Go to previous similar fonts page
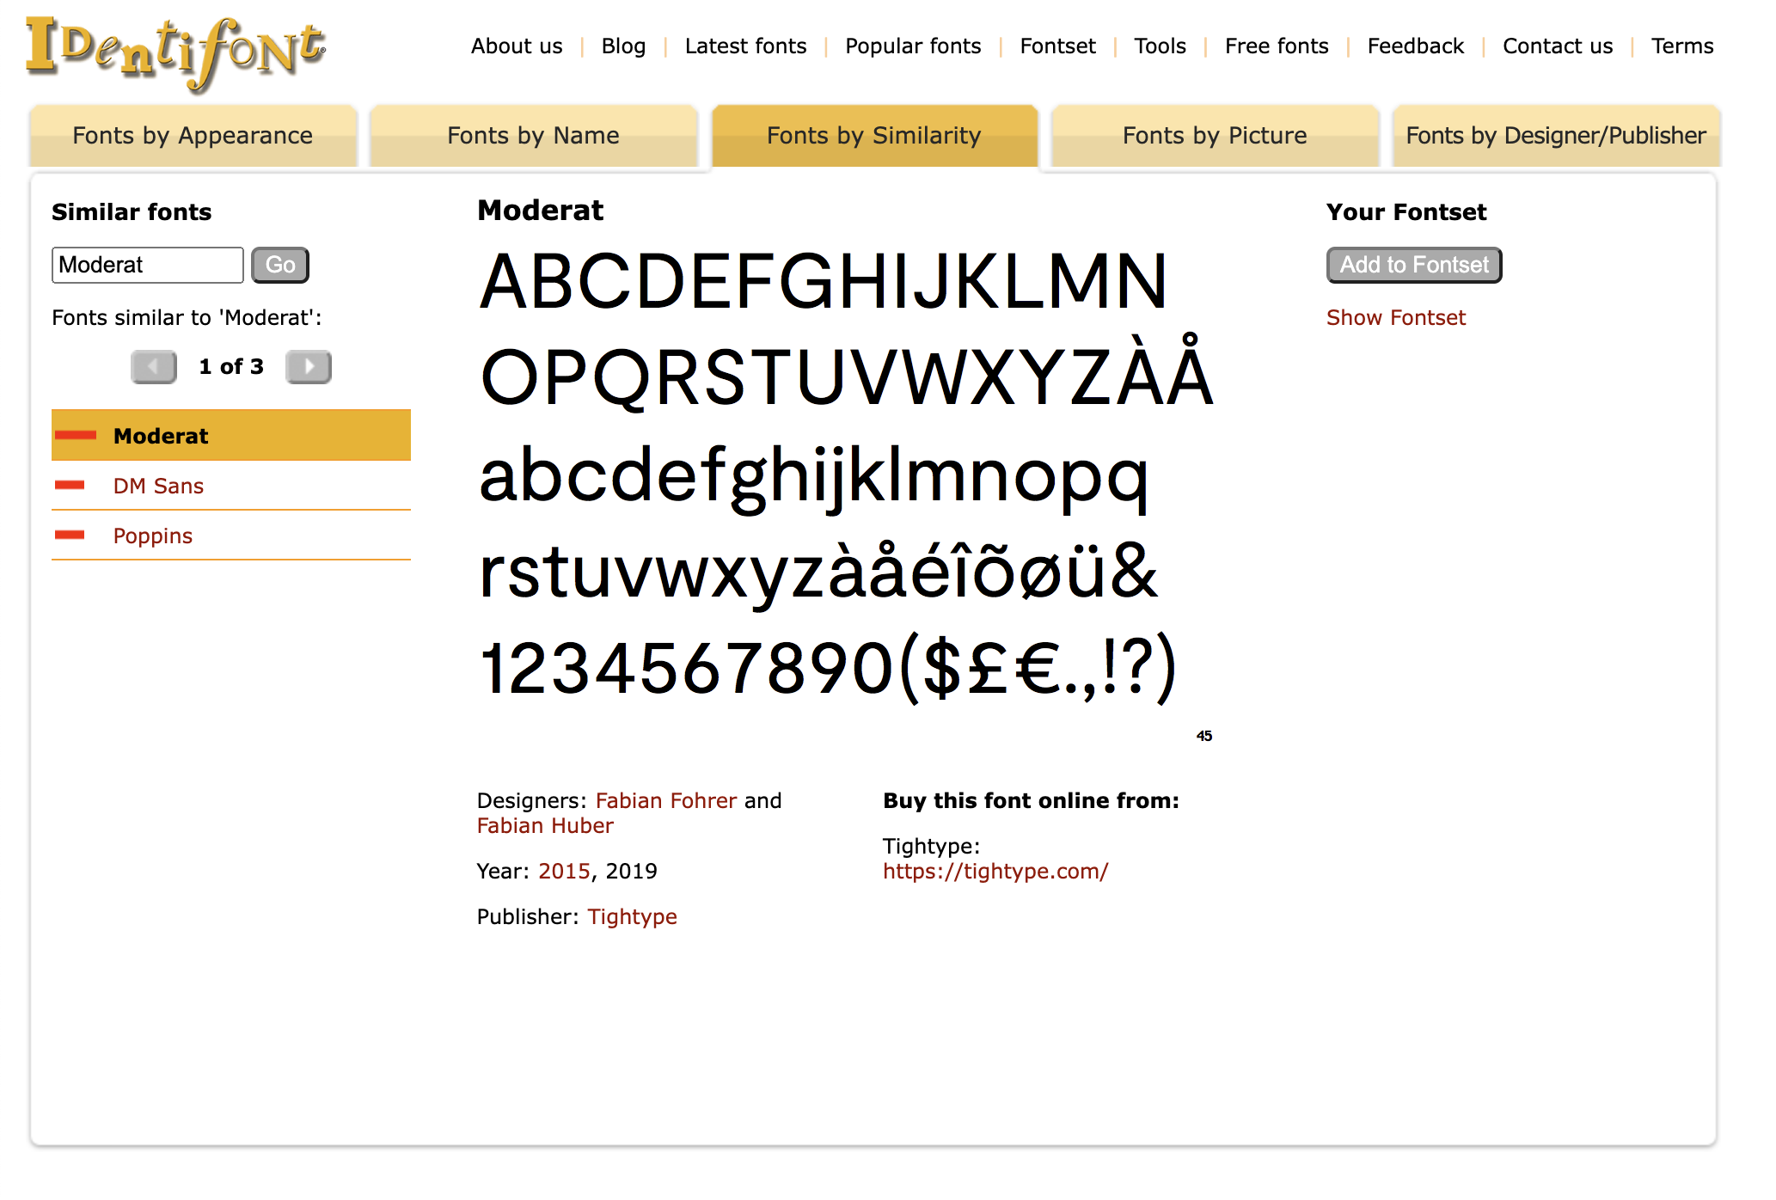 [153, 367]
